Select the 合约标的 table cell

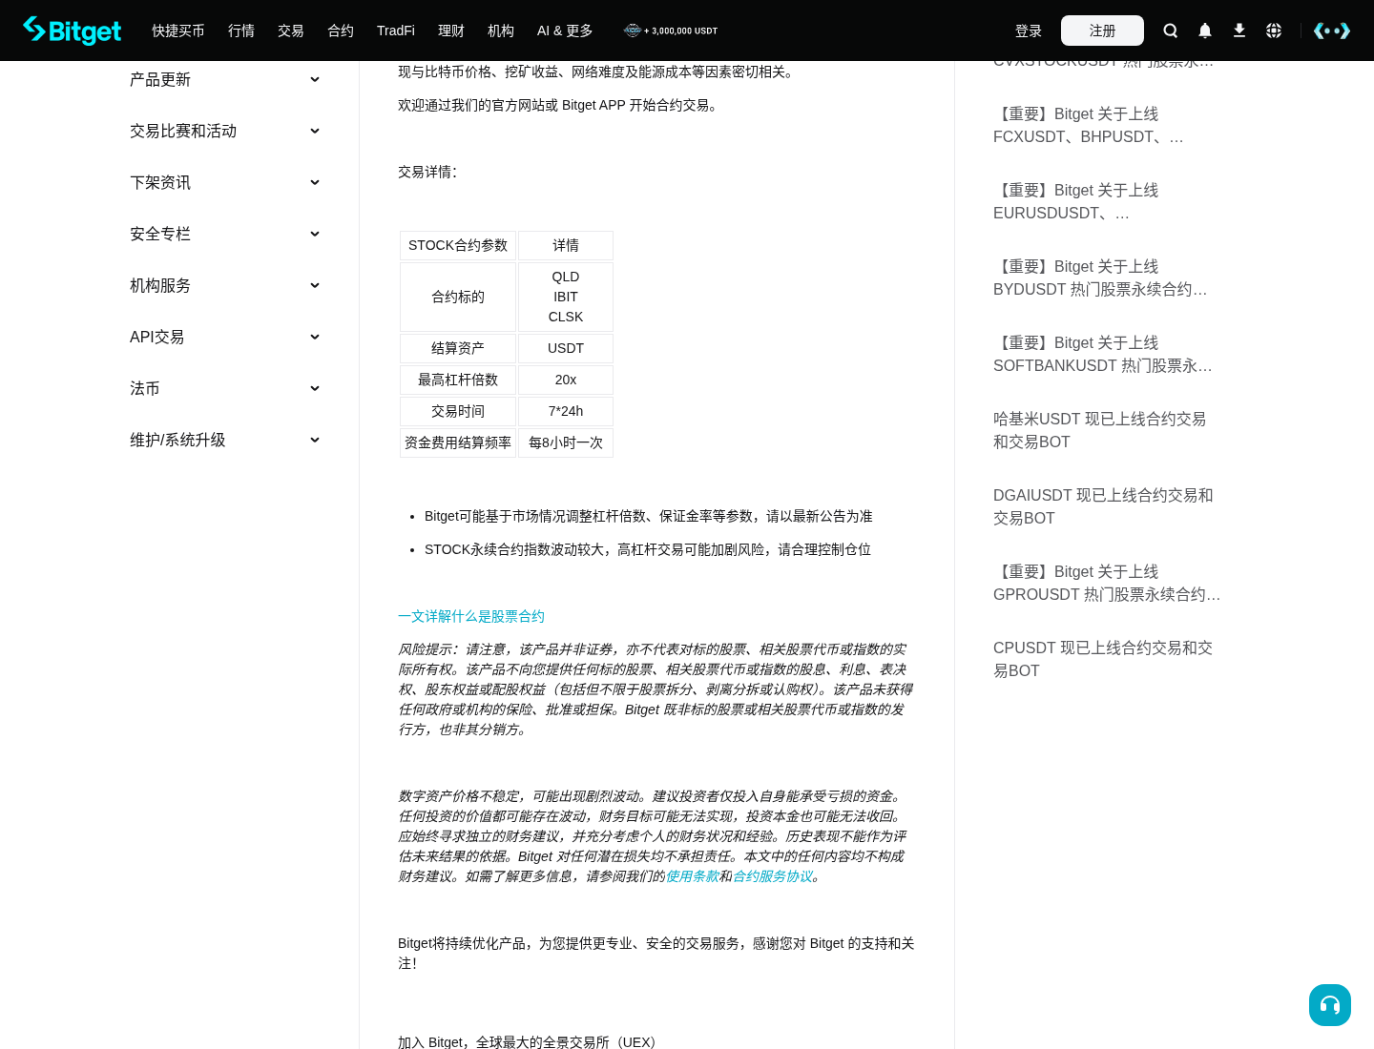coord(458,297)
